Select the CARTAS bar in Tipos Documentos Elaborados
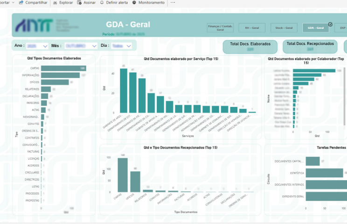The height and width of the screenshot is (224, 347). click(x=63, y=69)
